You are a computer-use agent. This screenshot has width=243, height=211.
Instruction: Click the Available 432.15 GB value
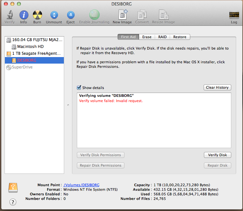coord(186,189)
